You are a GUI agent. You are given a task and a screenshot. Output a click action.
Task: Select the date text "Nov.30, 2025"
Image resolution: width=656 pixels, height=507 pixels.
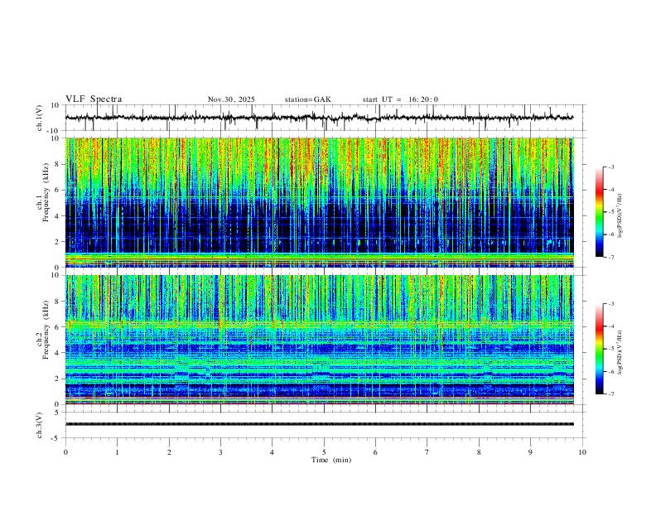click(231, 99)
